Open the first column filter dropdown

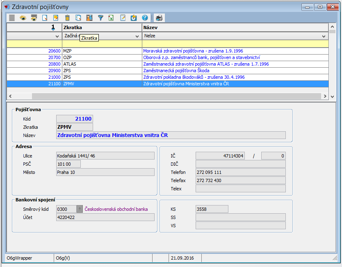click(57, 36)
